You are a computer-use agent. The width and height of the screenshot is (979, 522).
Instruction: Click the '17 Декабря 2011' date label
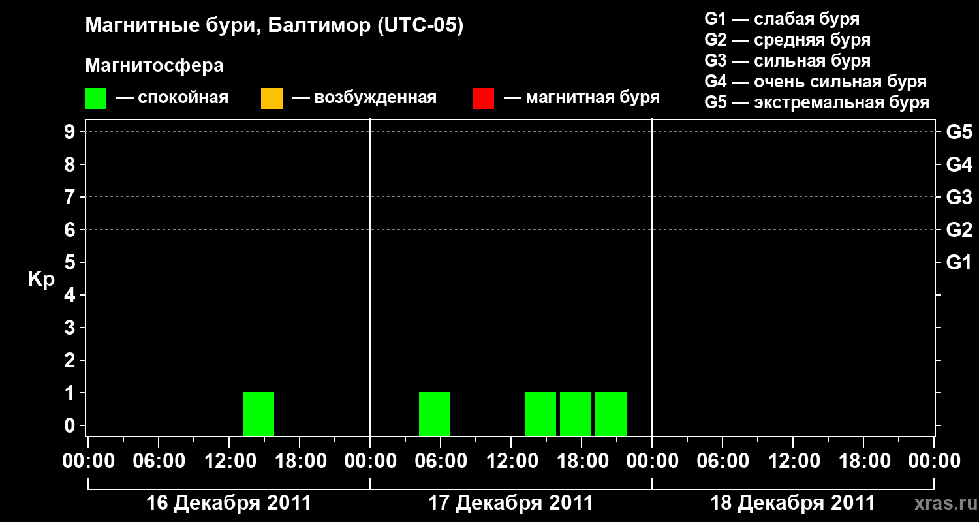coord(510,503)
